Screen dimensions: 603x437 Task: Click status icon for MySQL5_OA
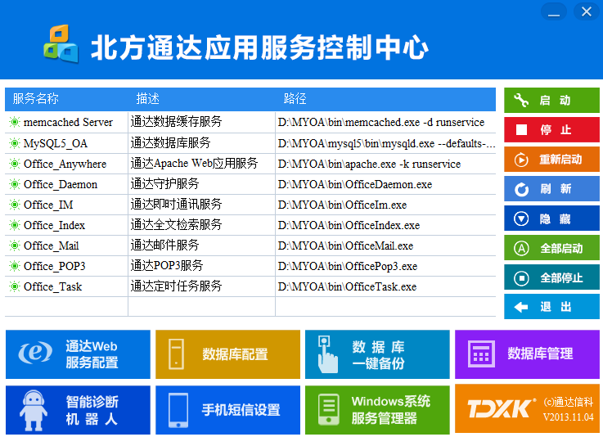[x=15, y=143]
